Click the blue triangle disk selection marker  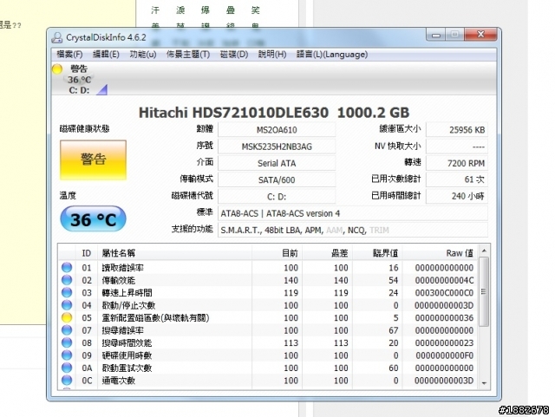point(102,90)
